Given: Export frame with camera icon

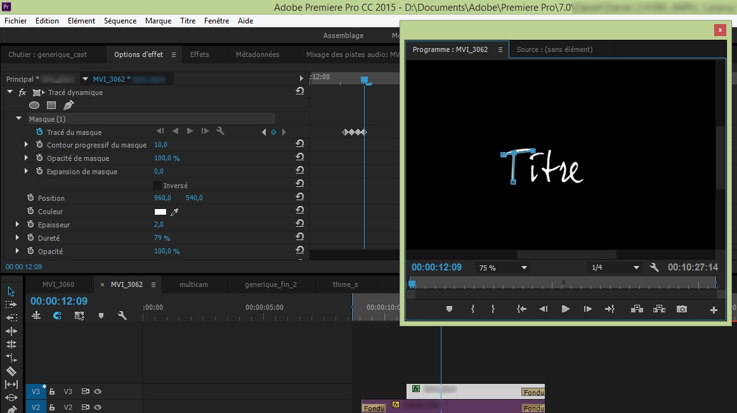Looking at the screenshot, I should [682, 309].
